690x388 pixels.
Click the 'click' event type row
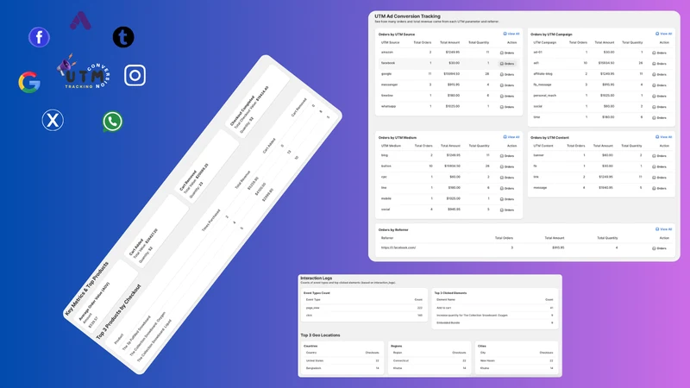tap(363, 316)
